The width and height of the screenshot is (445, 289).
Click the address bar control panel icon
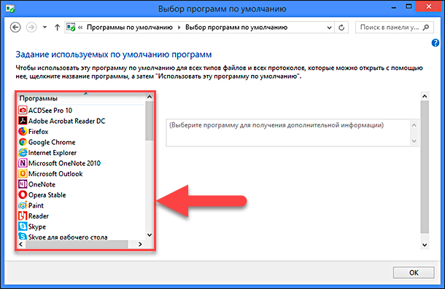[x=71, y=27]
